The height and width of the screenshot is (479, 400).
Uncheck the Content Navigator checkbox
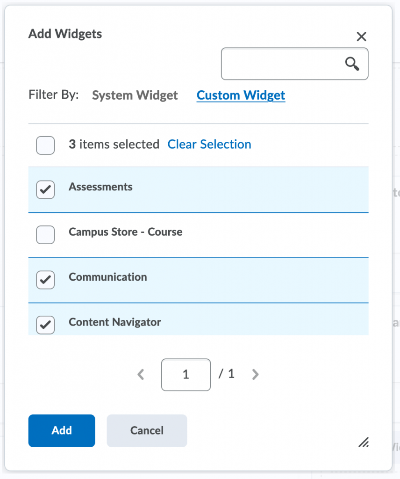point(45,325)
